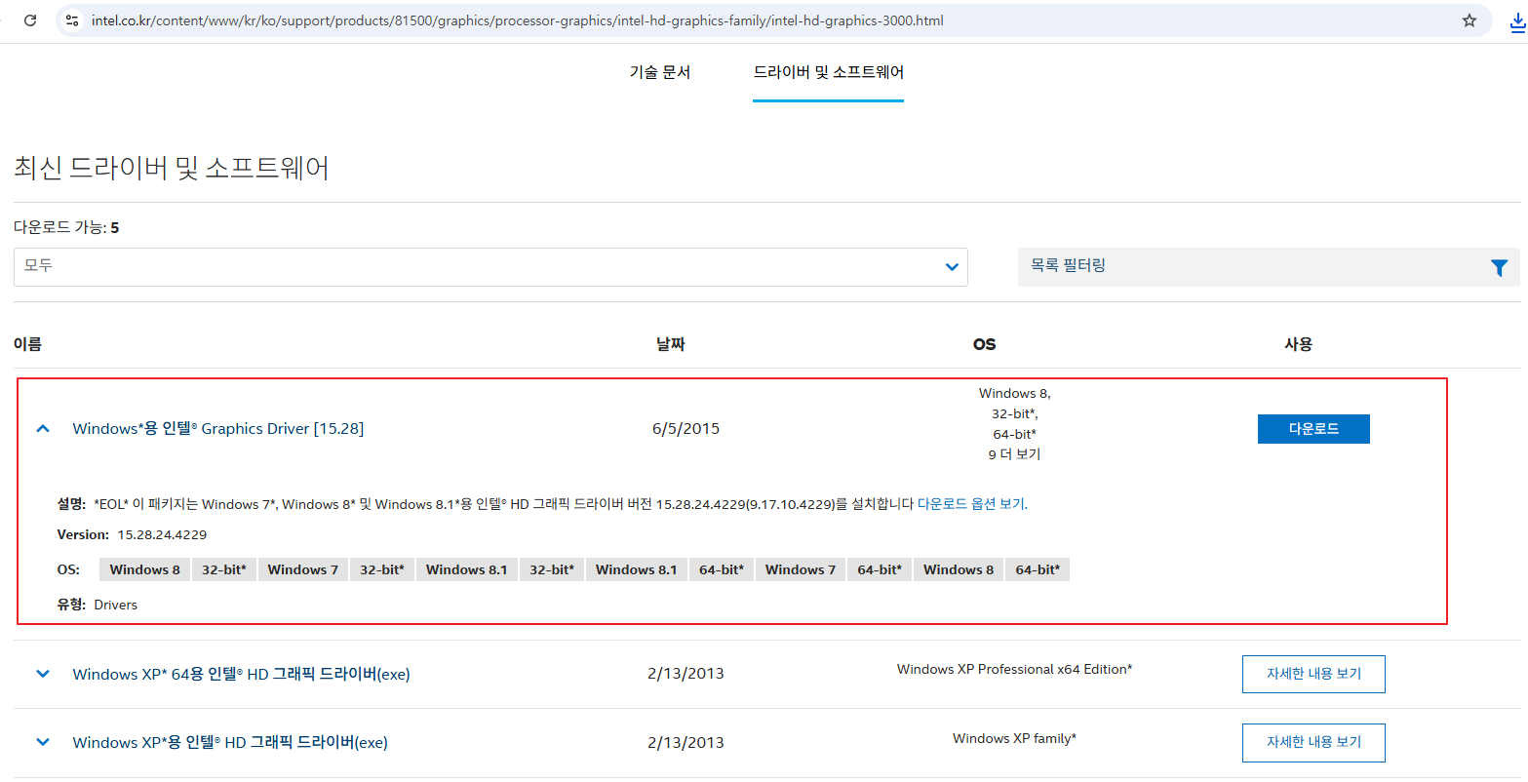Open 자세한 내용 보기 for XP 64 driver
This screenshot has width=1528, height=782.
pos(1313,674)
